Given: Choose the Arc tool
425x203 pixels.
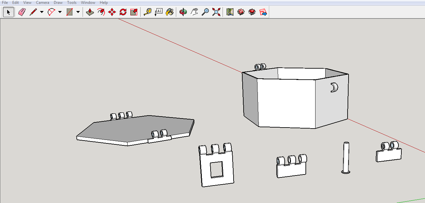Looking at the screenshot, I should pyautogui.click(x=52, y=12).
